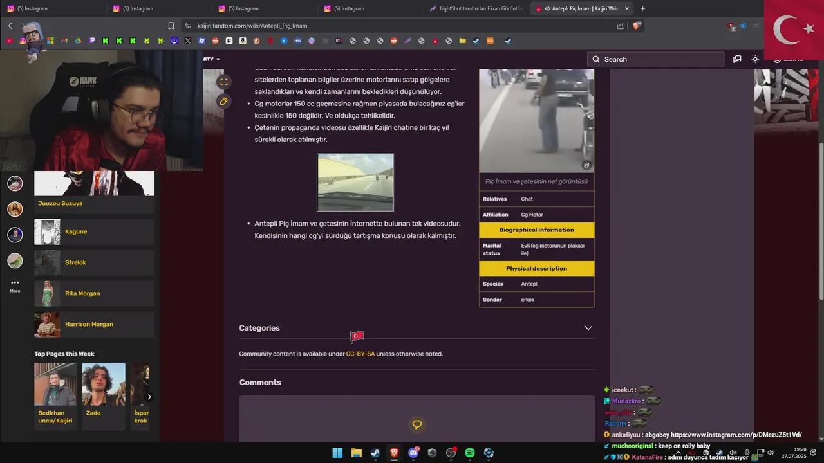
Task: Open the wiki navigation dropdown arrow in the header
Action: 218,59
